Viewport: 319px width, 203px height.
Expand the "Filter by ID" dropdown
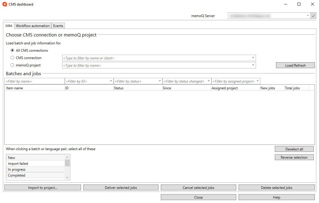[x=111, y=81]
